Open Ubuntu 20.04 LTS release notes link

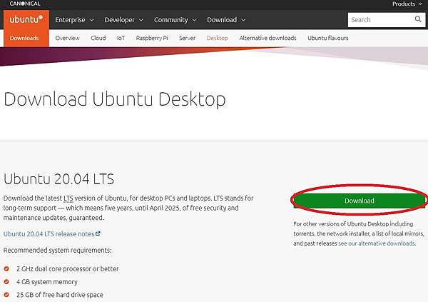click(x=52, y=234)
